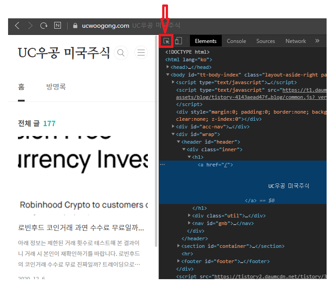The height and width of the screenshot is (289, 336).
Task: Click the UC우공 미국주식 text in DOM
Action: pos(289,186)
